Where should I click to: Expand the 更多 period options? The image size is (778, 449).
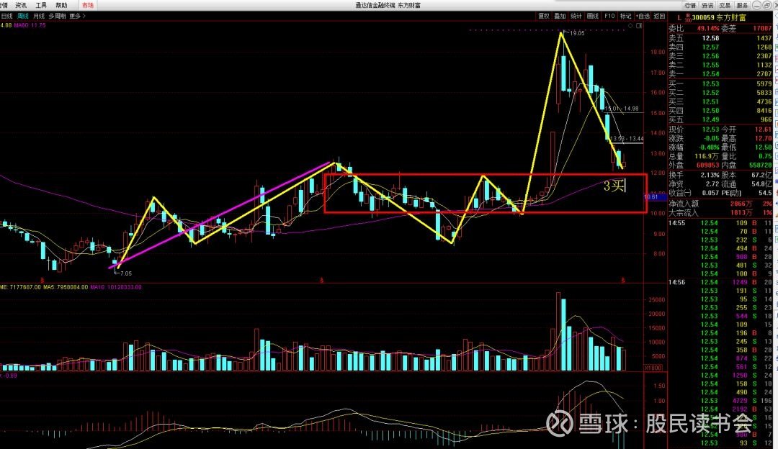(x=77, y=17)
